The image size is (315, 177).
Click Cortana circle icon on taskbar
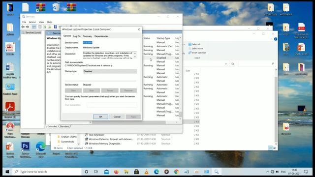87,172
